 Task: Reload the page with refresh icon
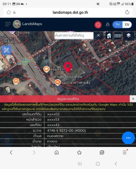127,12
